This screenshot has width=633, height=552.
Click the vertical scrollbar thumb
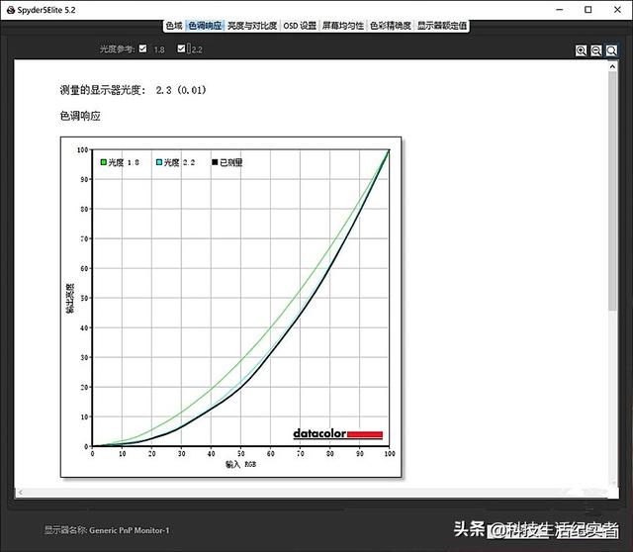coord(613,191)
